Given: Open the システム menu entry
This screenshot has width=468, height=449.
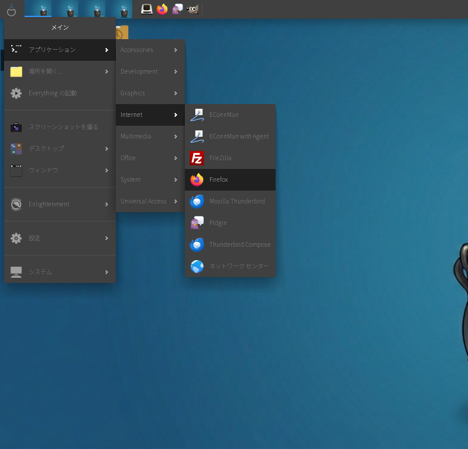Looking at the screenshot, I should (x=60, y=272).
